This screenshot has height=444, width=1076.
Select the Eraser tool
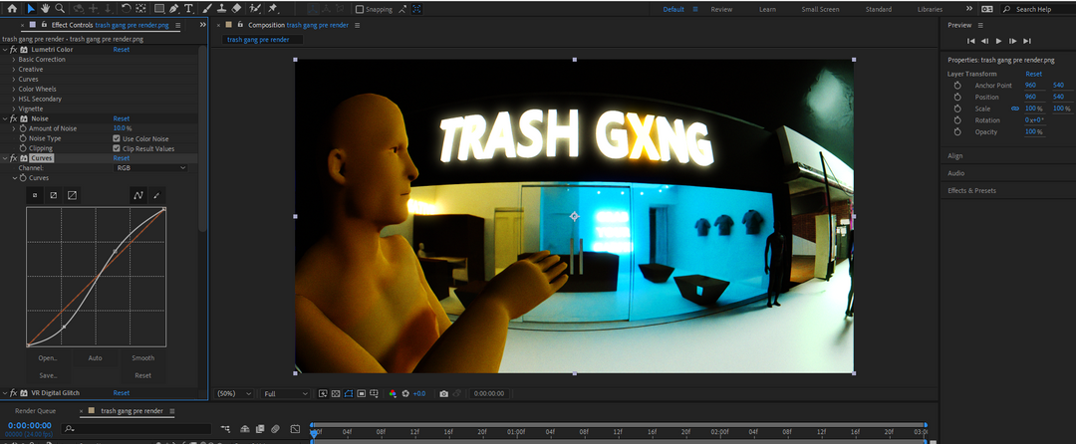pyautogui.click(x=236, y=9)
